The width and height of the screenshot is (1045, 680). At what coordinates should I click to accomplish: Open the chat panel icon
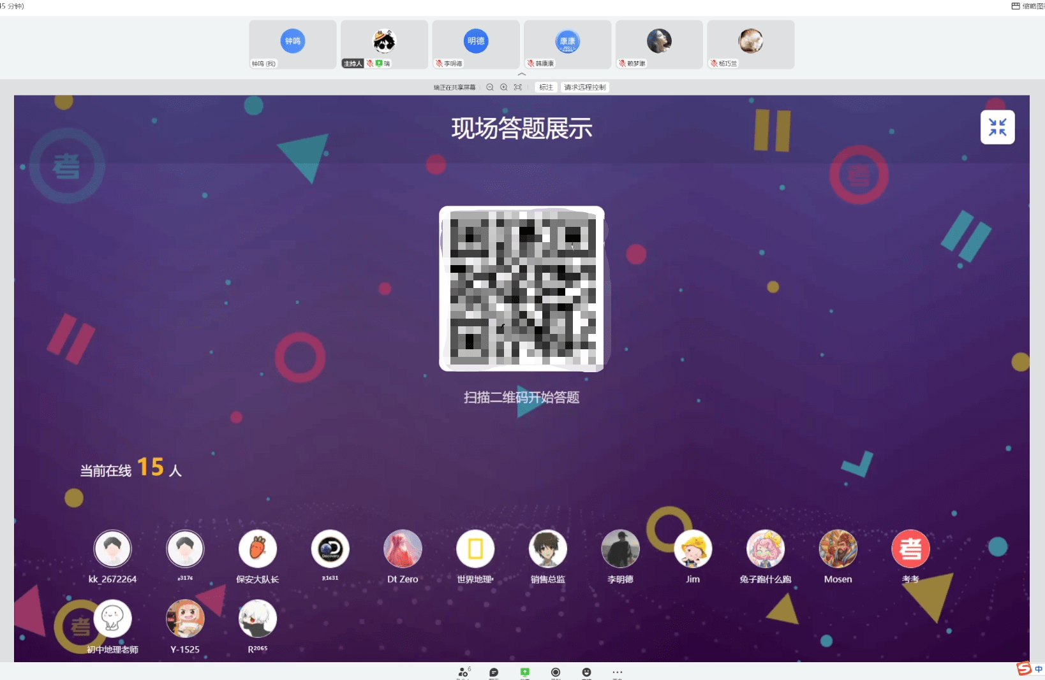click(493, 672)
